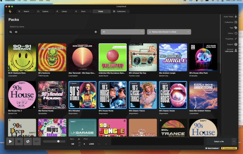Click Send Feedback button
Viewport: 243px width, 154px height.
click(x=212, y=148)
